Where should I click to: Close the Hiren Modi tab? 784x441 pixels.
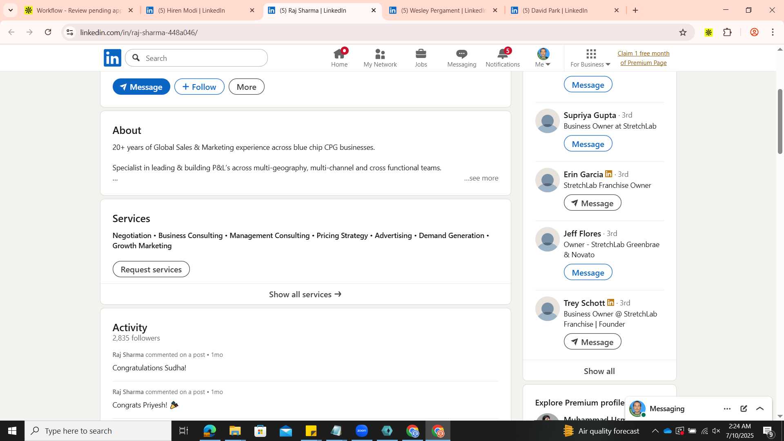[252, 10]
